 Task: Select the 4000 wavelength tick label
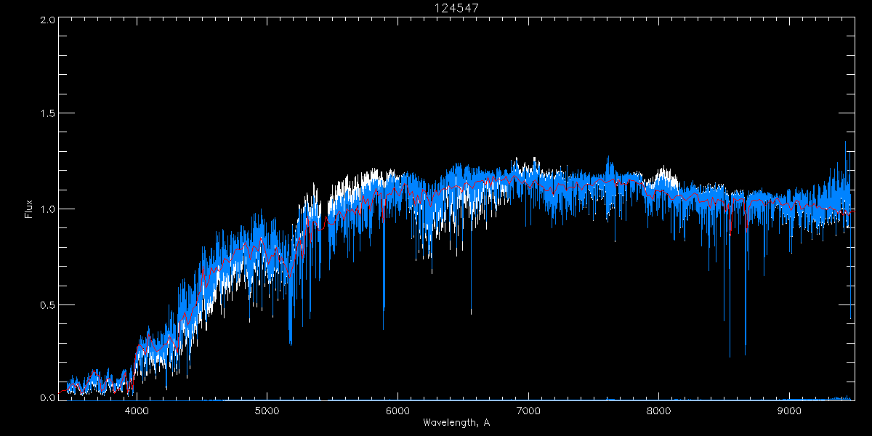(137, 410)
